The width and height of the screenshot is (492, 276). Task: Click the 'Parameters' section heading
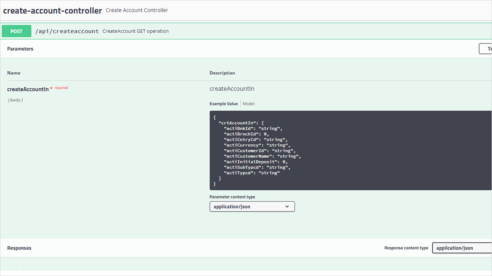point(20,49)
